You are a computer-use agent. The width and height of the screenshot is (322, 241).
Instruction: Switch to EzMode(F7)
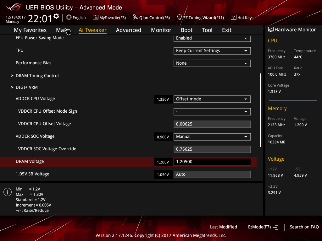point(263,227)
